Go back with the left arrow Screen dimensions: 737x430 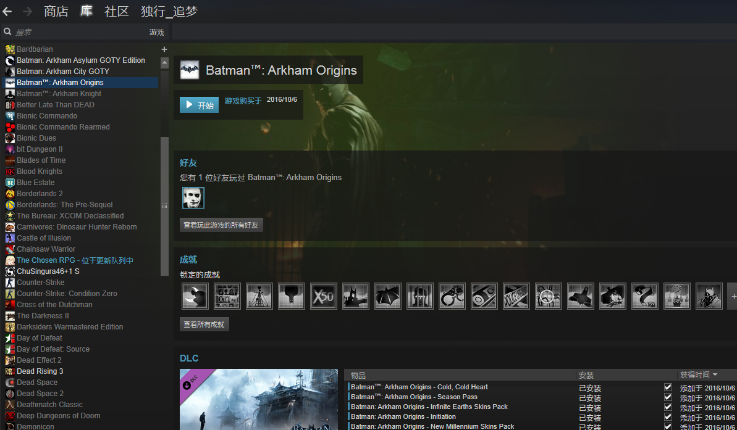click(x=7, y=11)
